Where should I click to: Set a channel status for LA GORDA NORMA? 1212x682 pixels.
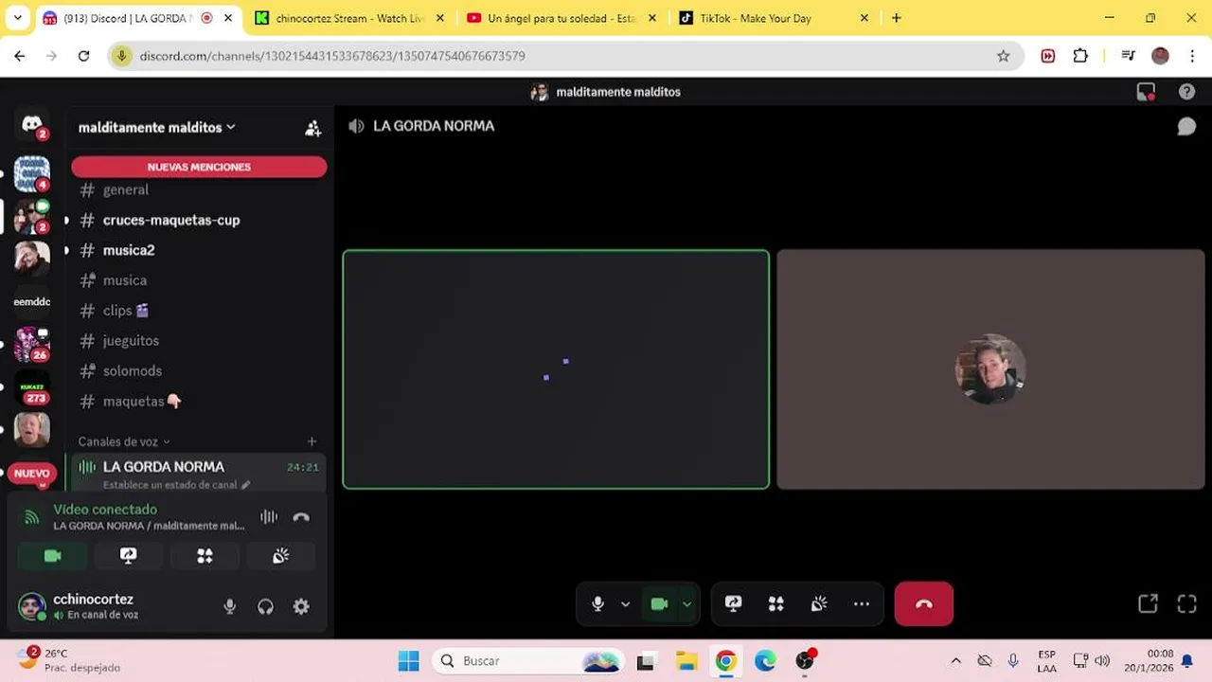pyautogui.click(x=176, y=485)
